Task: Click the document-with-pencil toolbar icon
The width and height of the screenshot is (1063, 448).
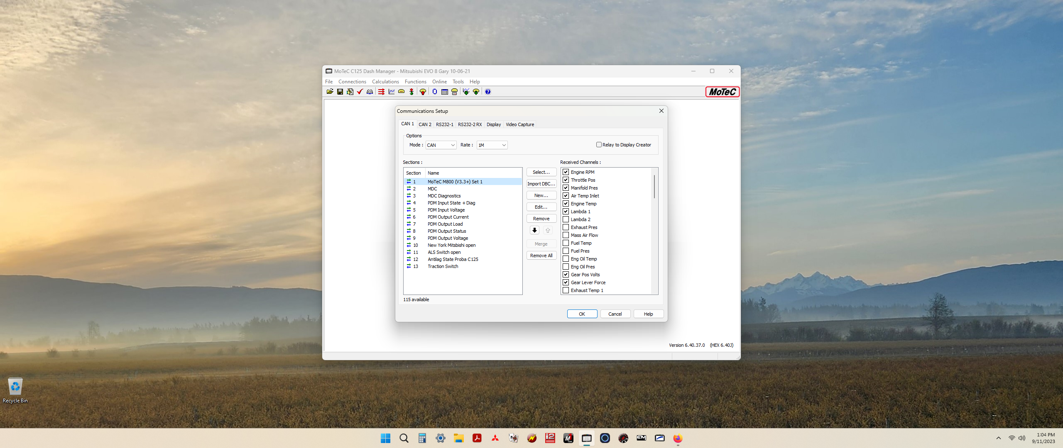Action: coord(350,92)
